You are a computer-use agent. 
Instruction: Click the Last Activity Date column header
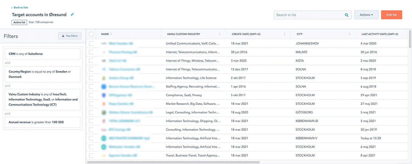[x=380, y=34]
